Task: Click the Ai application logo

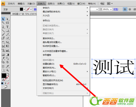Action: coord(3,3)
